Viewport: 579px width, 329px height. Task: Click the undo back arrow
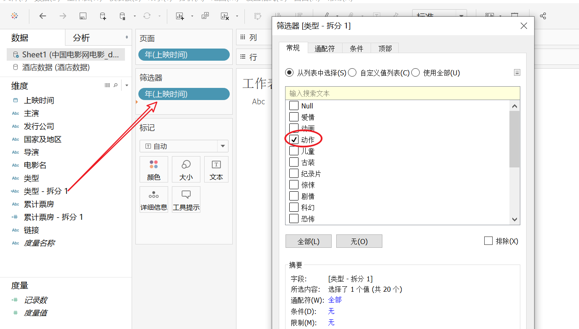(x=42, y=16)
